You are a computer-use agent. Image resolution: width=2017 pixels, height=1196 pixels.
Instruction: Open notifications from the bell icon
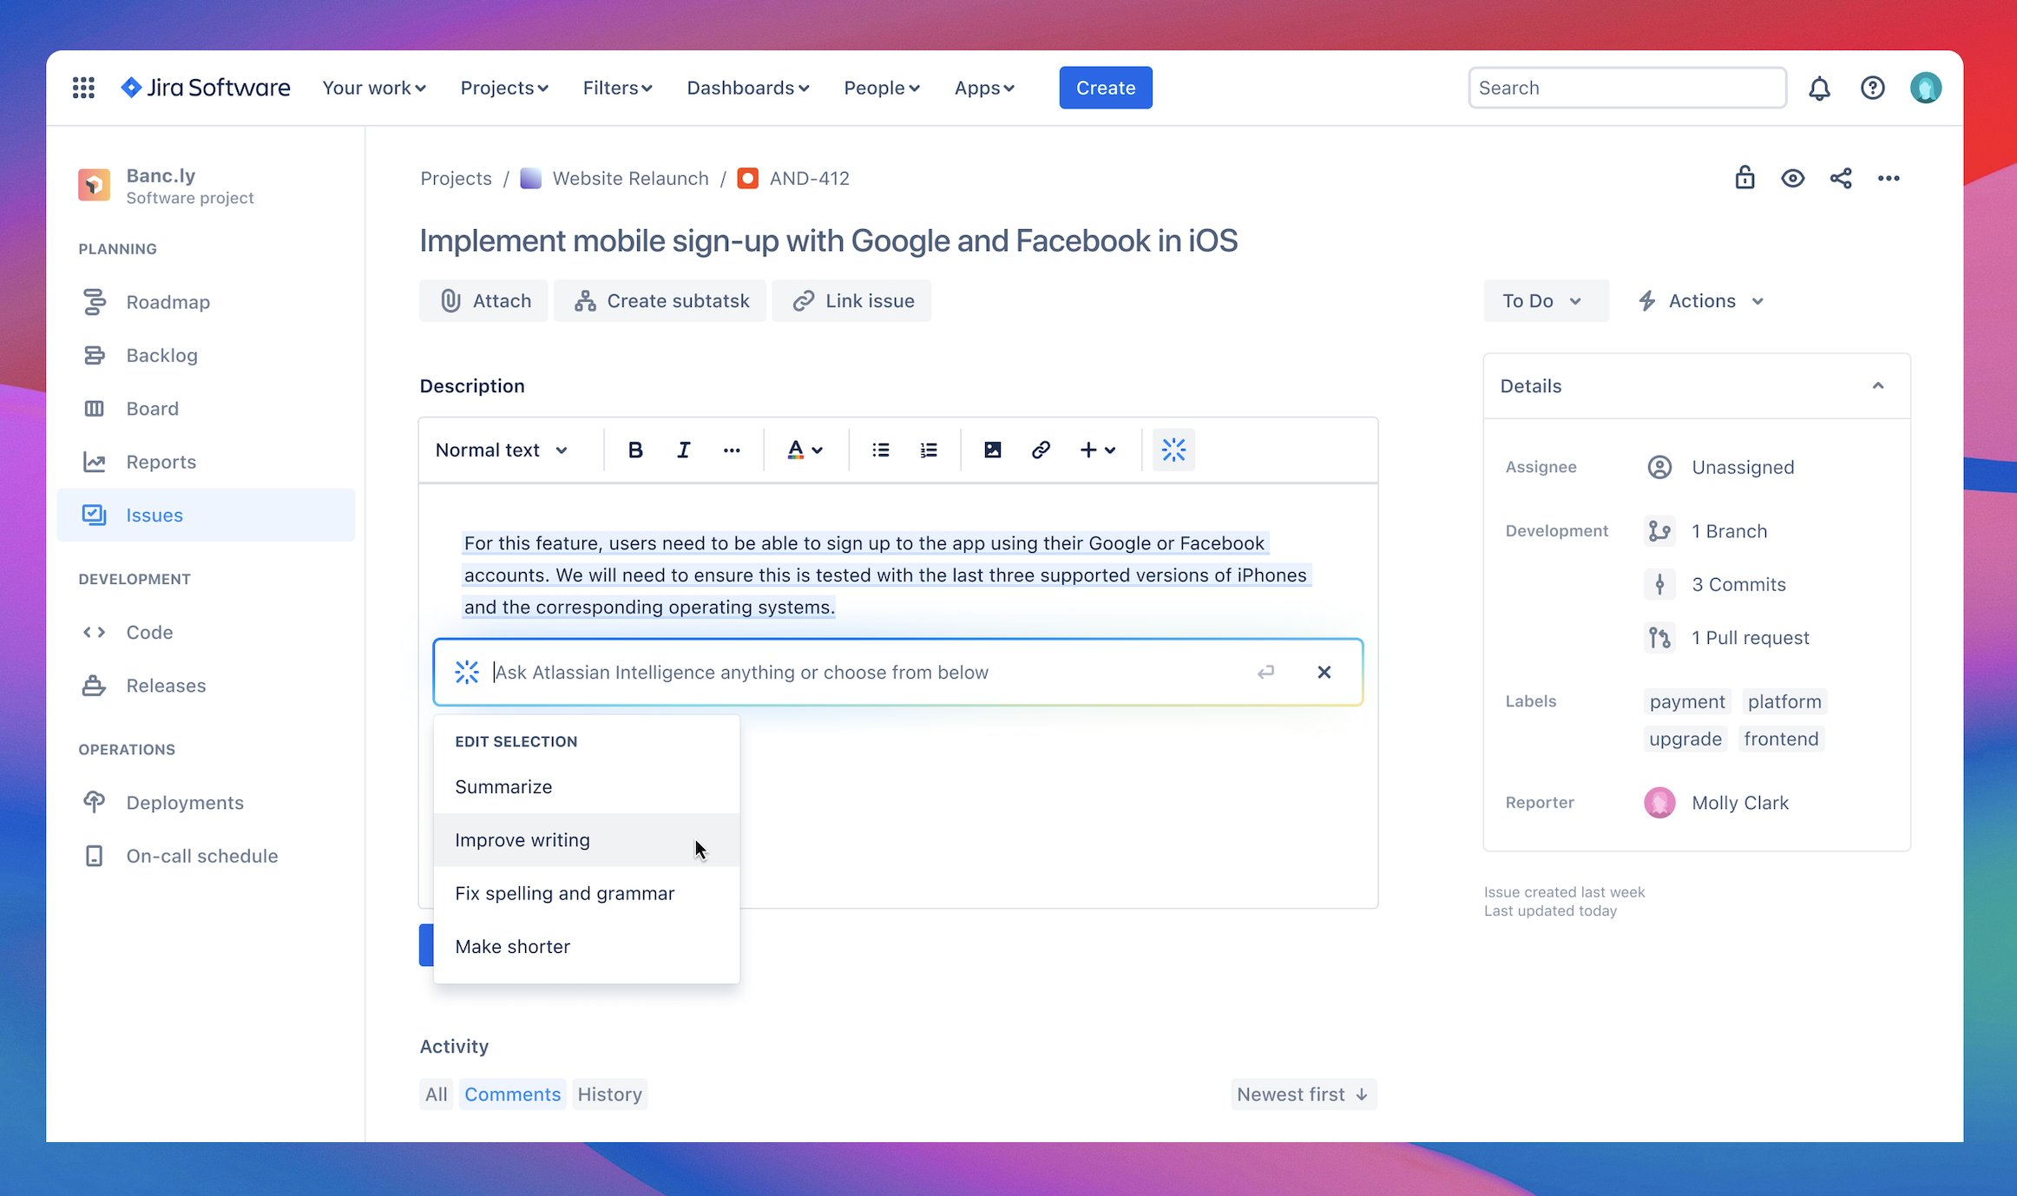pos(1819,88)
